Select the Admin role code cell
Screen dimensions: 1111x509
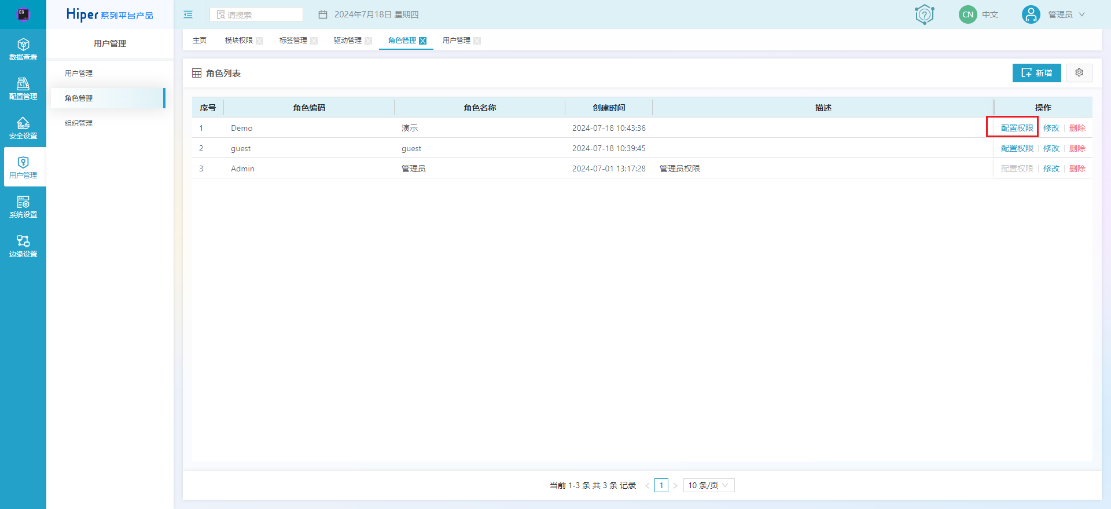click(x=309, y=169)
